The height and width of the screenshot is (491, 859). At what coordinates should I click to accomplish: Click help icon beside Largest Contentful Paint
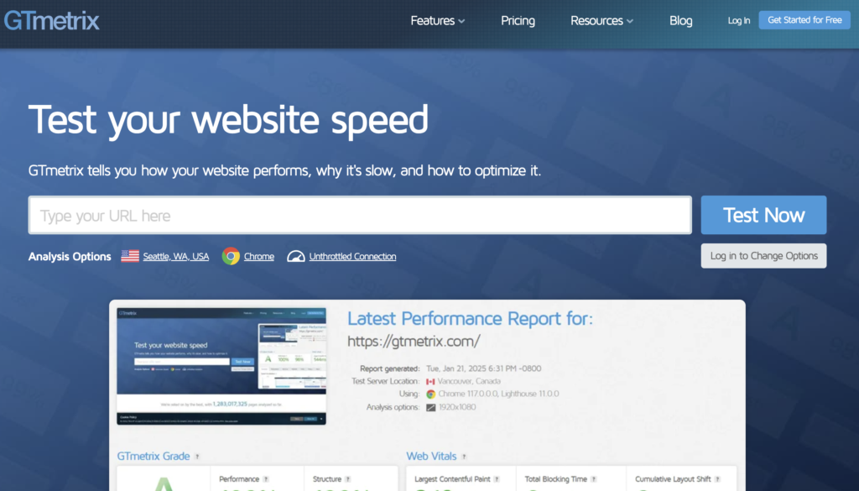(x=497, y=479)
